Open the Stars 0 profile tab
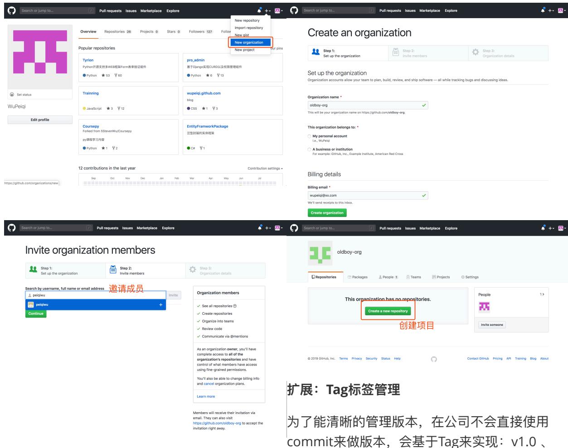The image size is (568, 448). (x=174, y=32)
